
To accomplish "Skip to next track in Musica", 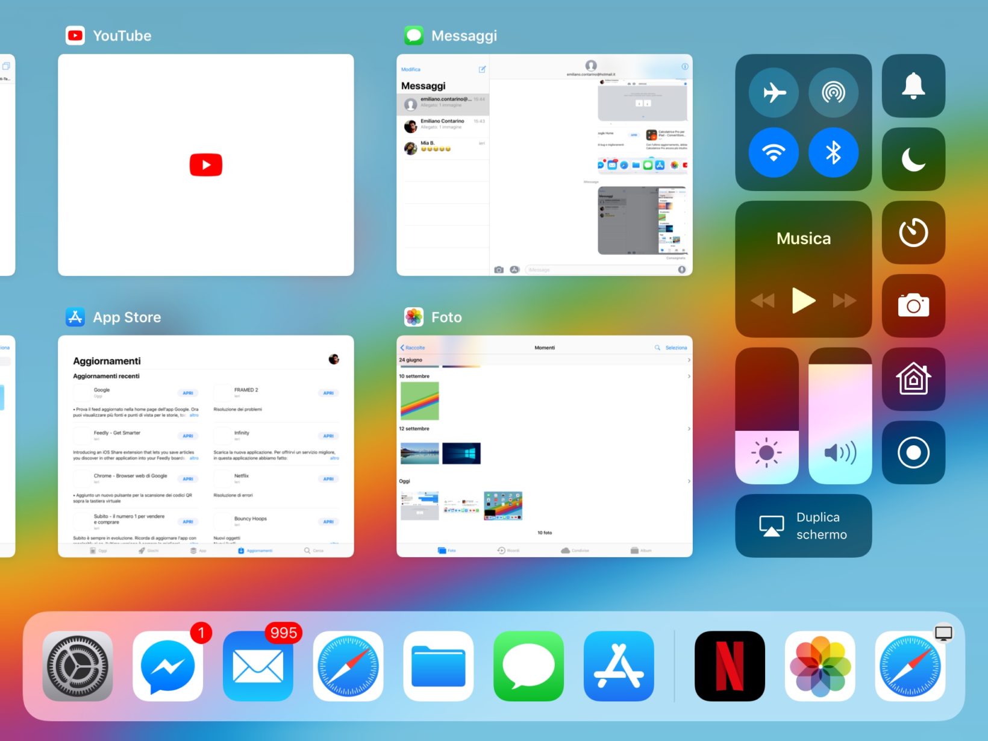I will (x=845, y=300).
